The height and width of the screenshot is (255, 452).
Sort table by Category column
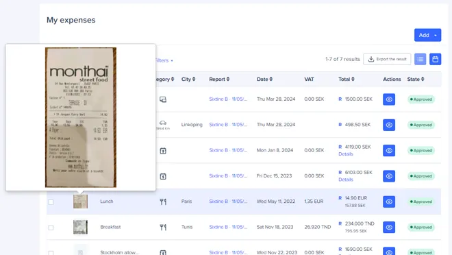(x=165, y=79)
